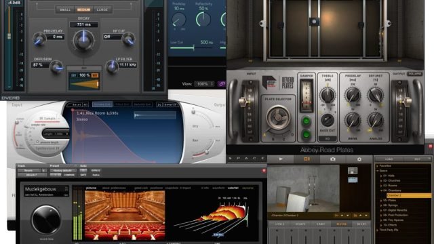Click the Reset button in Space Designer
The image size is (434, 244).
point(77,104)
